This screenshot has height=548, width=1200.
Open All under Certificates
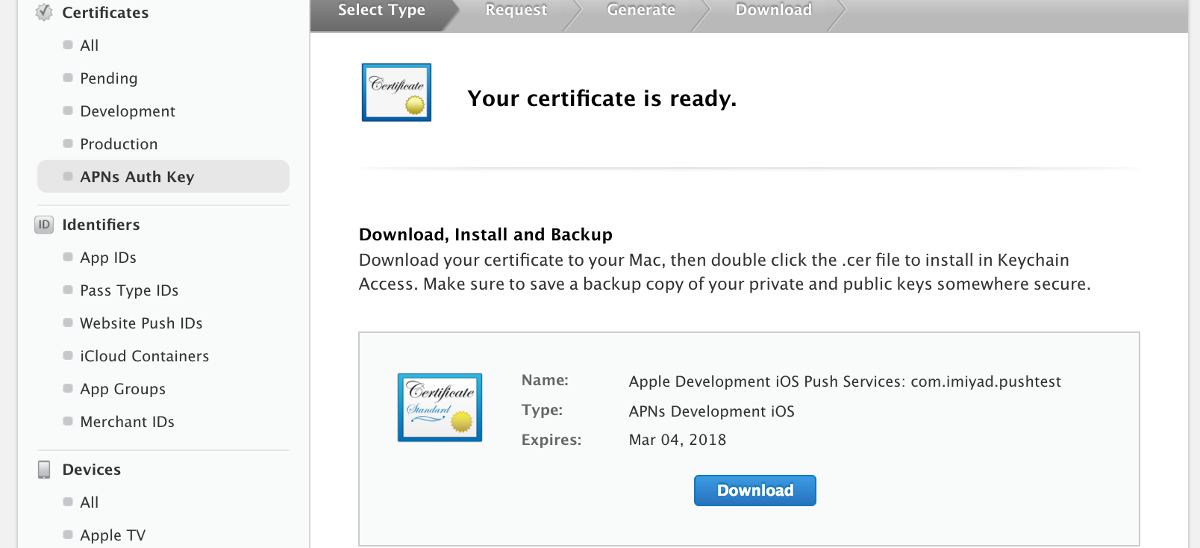89,46
